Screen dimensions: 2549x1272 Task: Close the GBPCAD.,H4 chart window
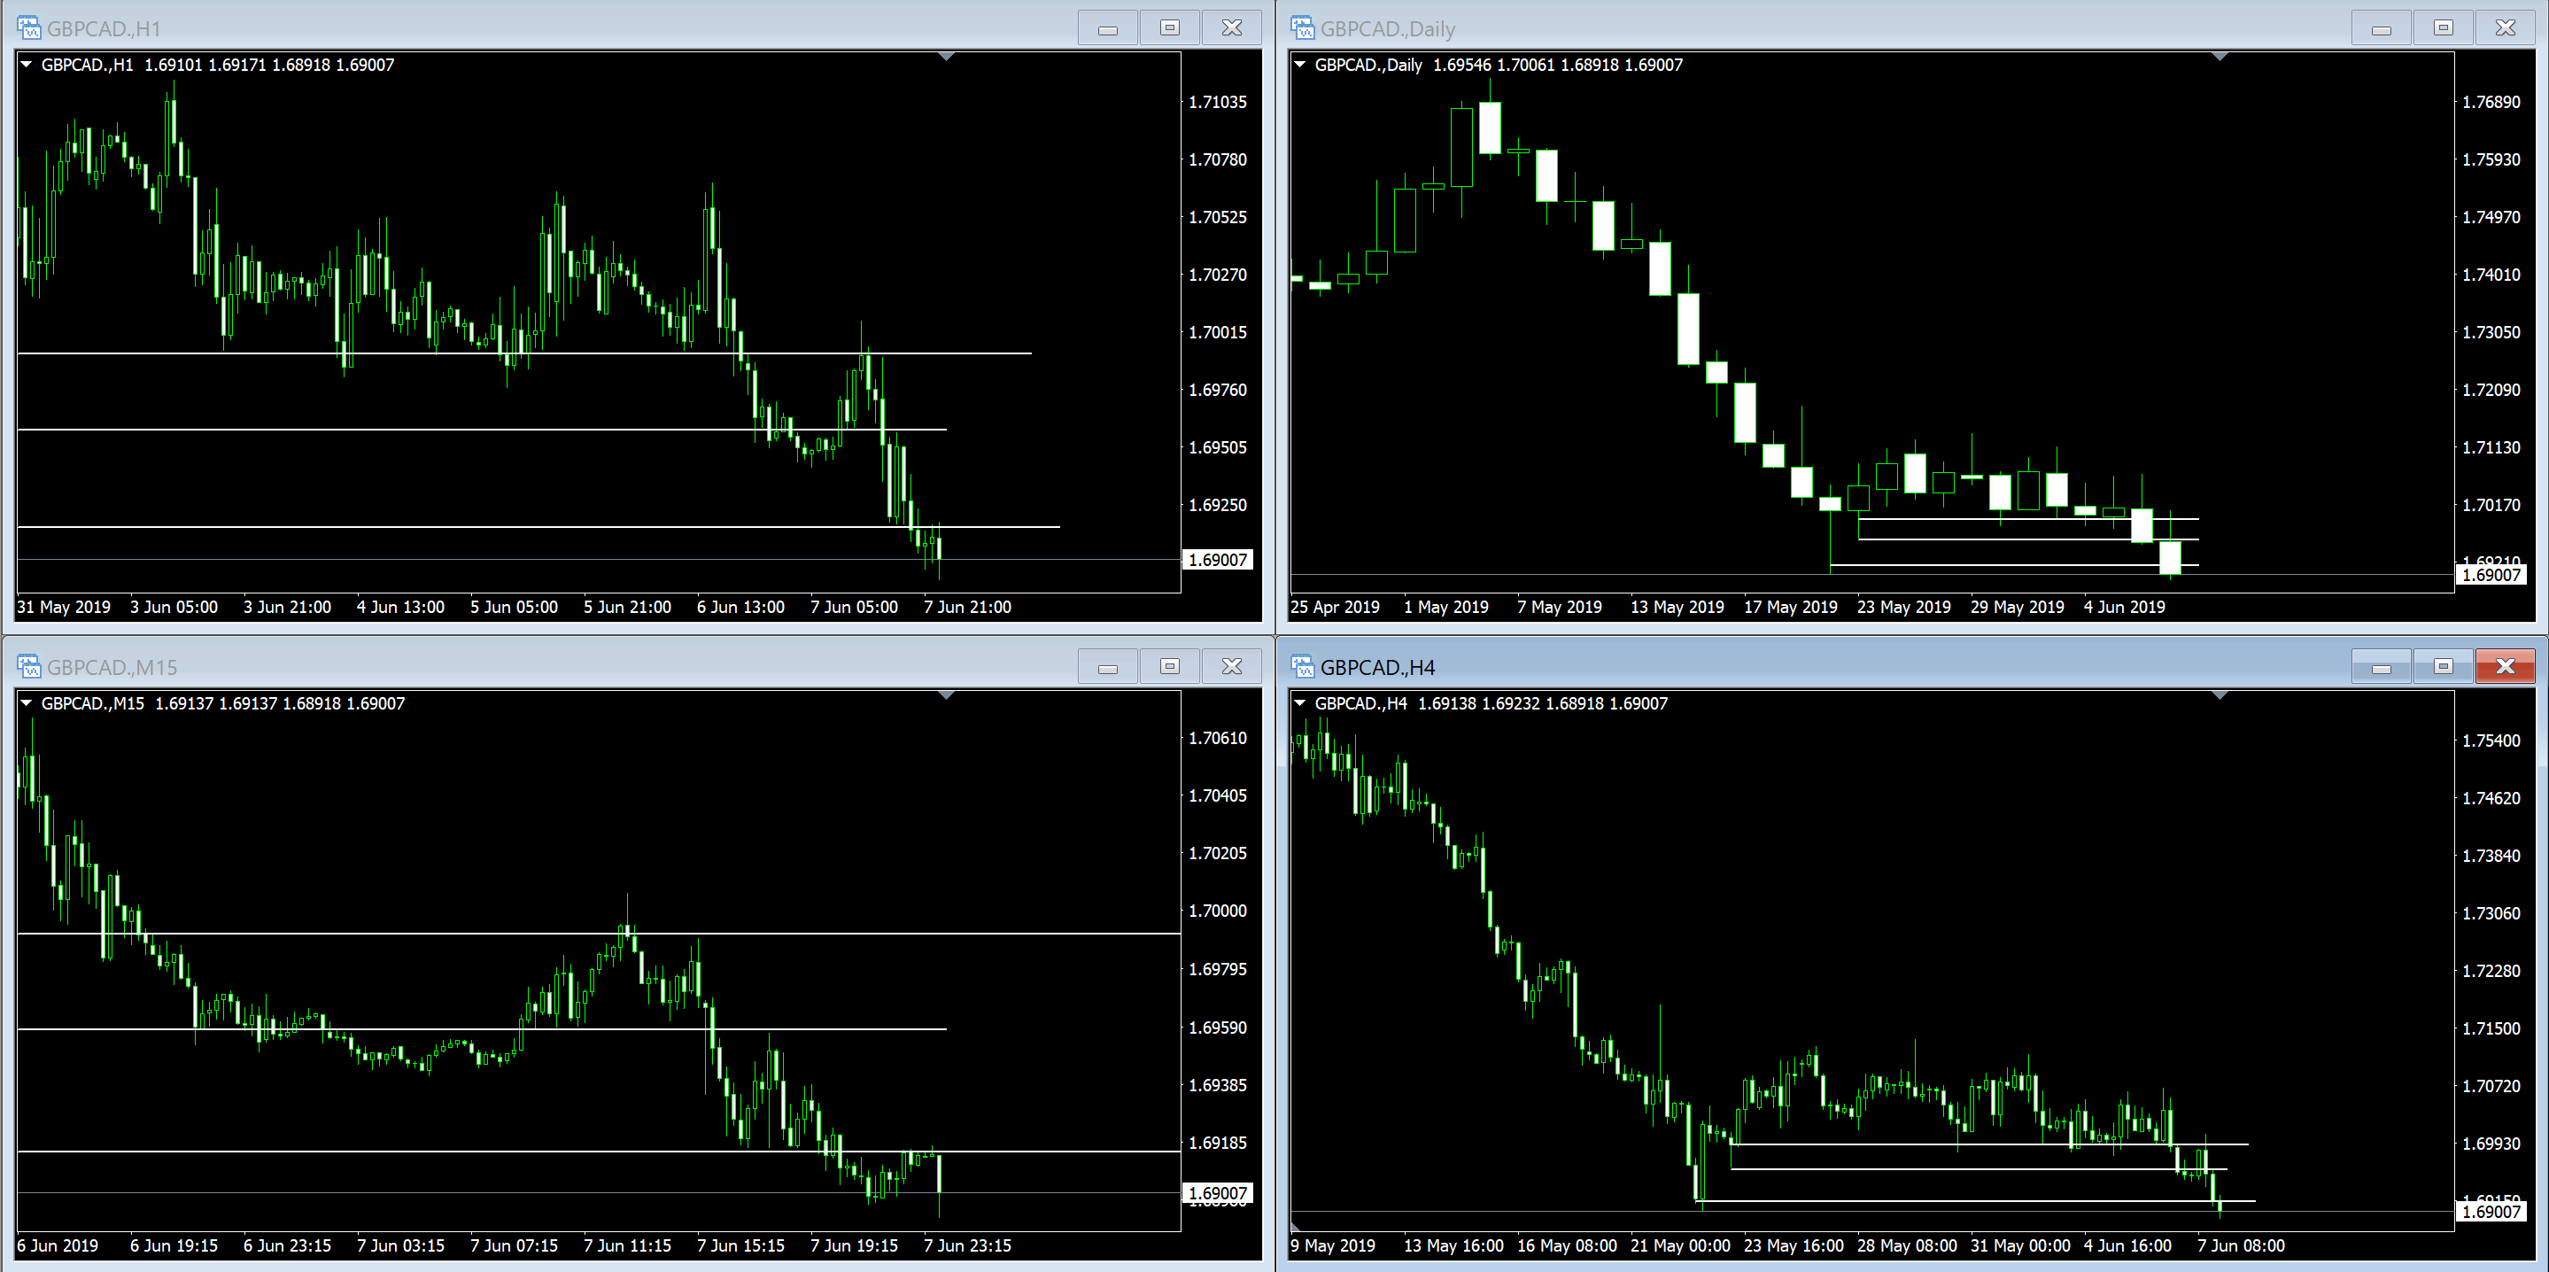pyautogui.click(x=2505, y=666)
